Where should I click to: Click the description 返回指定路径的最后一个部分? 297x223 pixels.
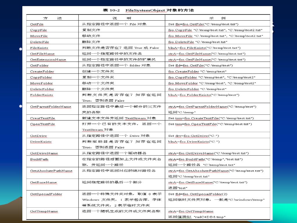coord(112,182)
